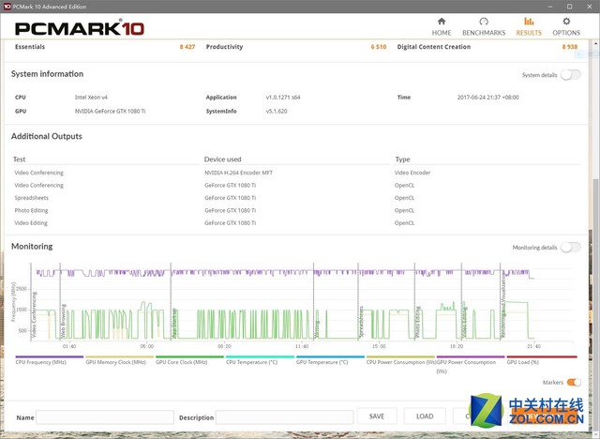Select the Essentials score 8 427
600x439 pixels.
[187, 47]
